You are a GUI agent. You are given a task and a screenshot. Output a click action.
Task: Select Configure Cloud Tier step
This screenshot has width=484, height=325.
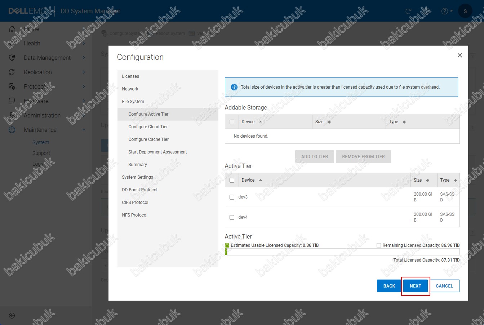(168, 127)
